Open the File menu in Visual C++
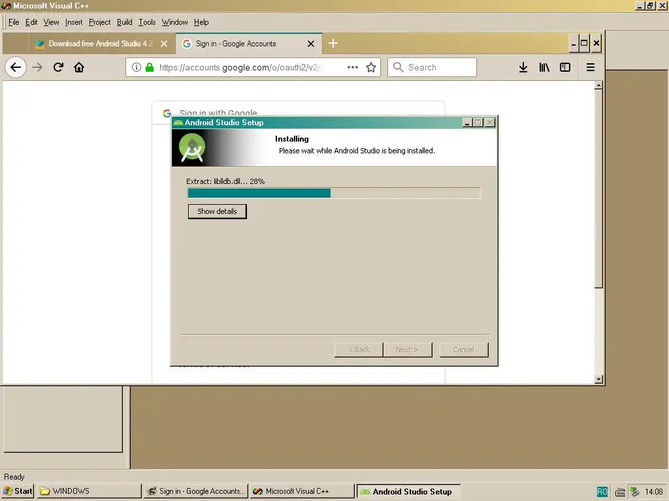This screenshot has width=669, height=501. pos(14,22)
